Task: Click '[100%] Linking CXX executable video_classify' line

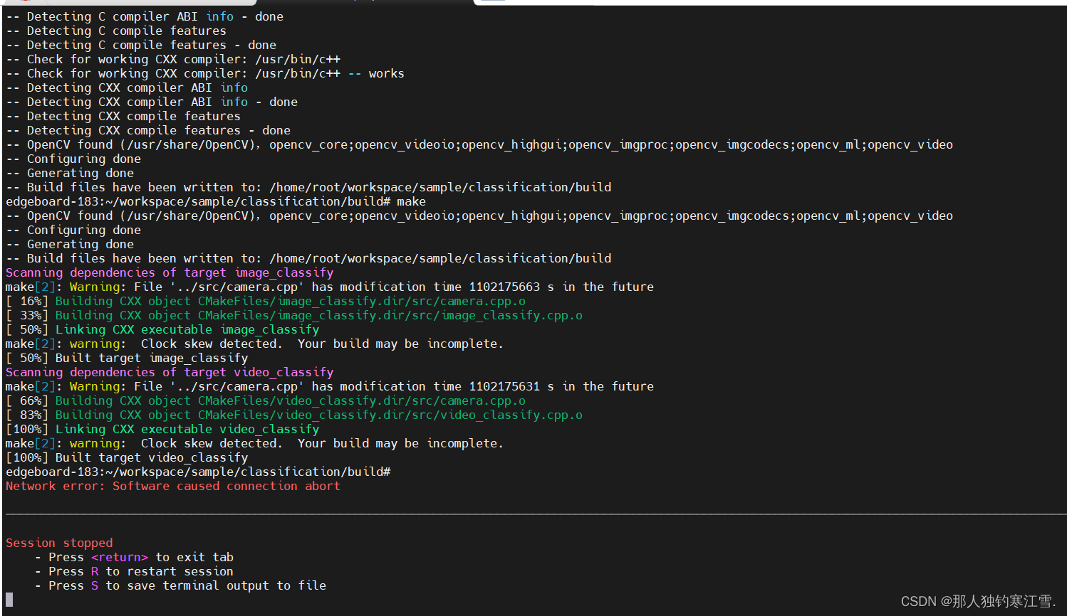Action: point(162,430)
